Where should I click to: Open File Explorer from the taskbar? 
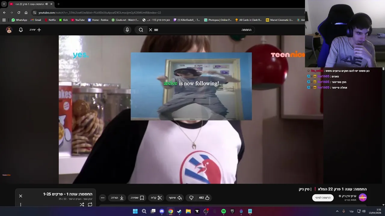click(x=188, y=211)
